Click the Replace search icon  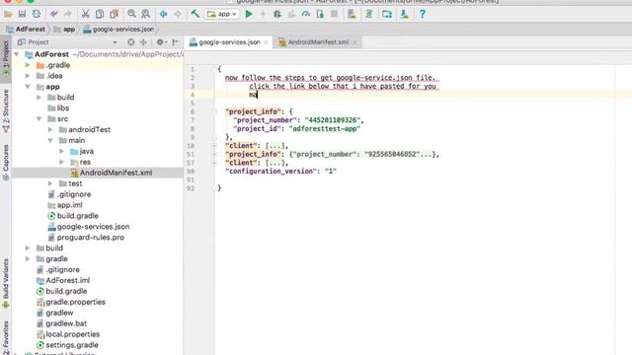(x=145, y=14)
